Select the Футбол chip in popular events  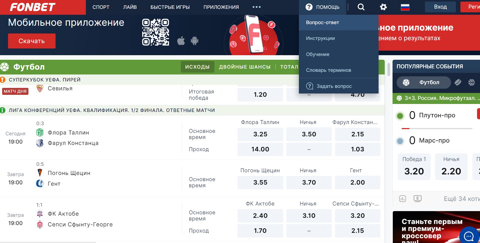tap(424, 83)
